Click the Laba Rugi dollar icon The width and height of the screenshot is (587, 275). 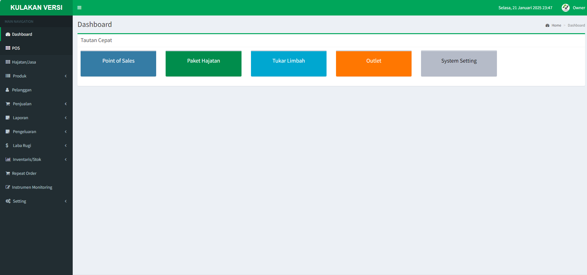coord(7,145)
